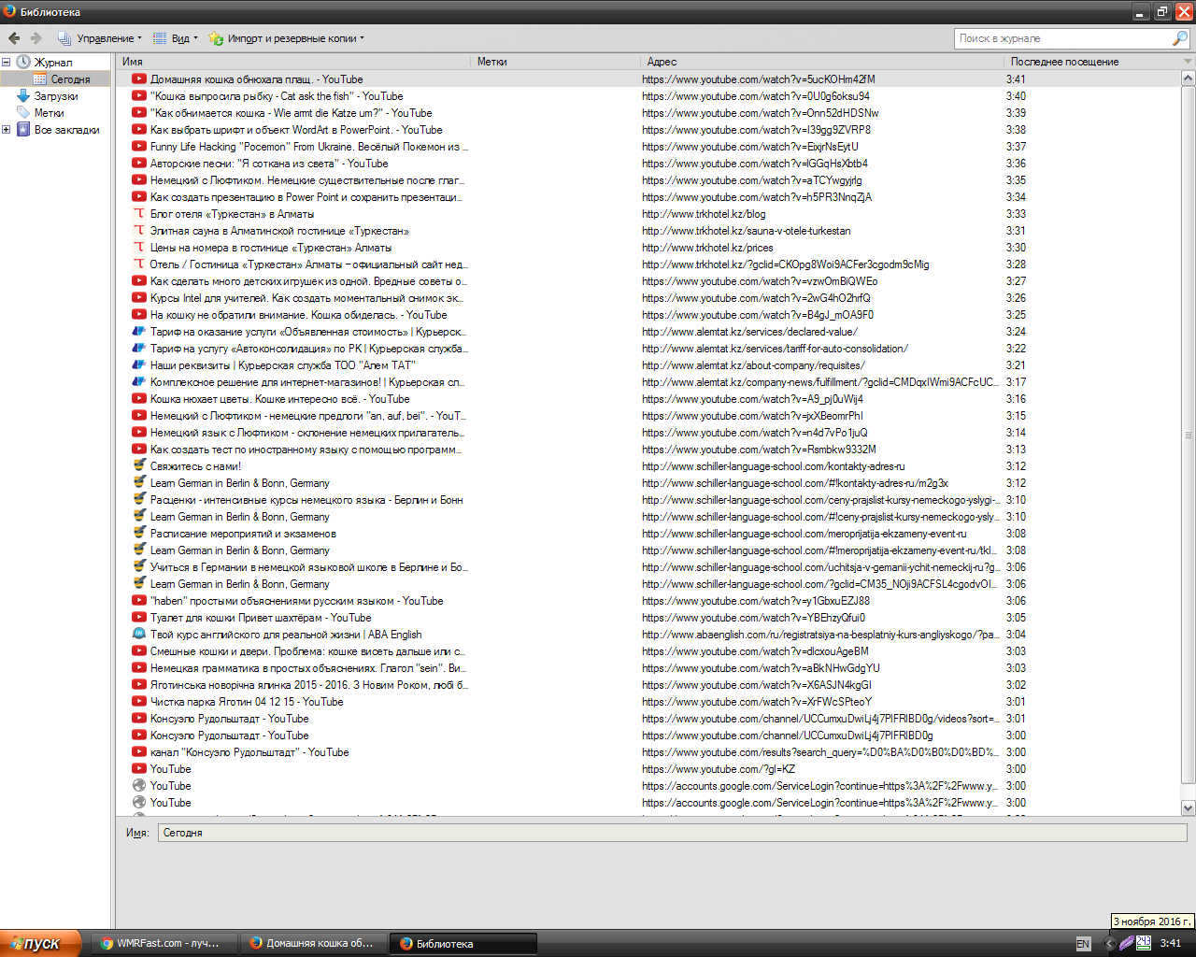Click the Имя text field showing Сегодня
The width and height of the screenshot is (1196, 957).
coord(672,833)
